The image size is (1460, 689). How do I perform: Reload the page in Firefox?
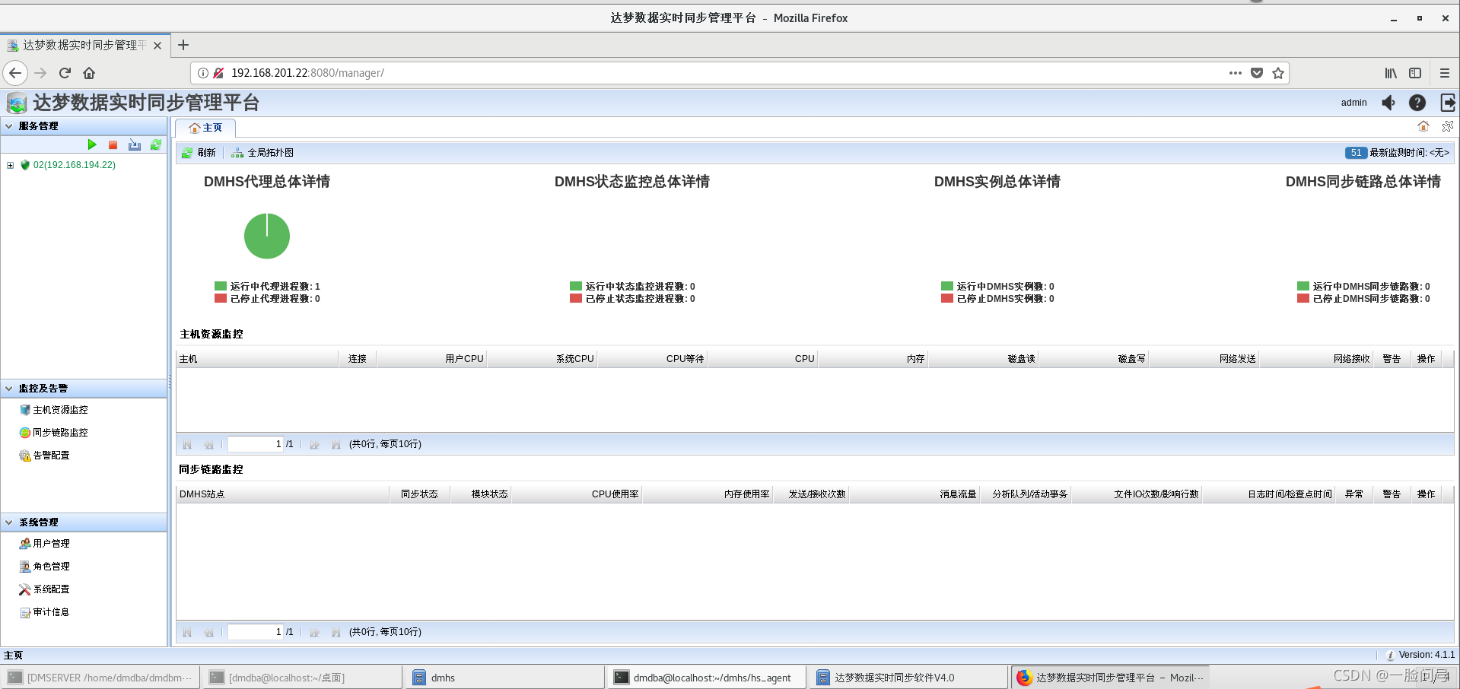pyautogui.click(x=65, y=73)
